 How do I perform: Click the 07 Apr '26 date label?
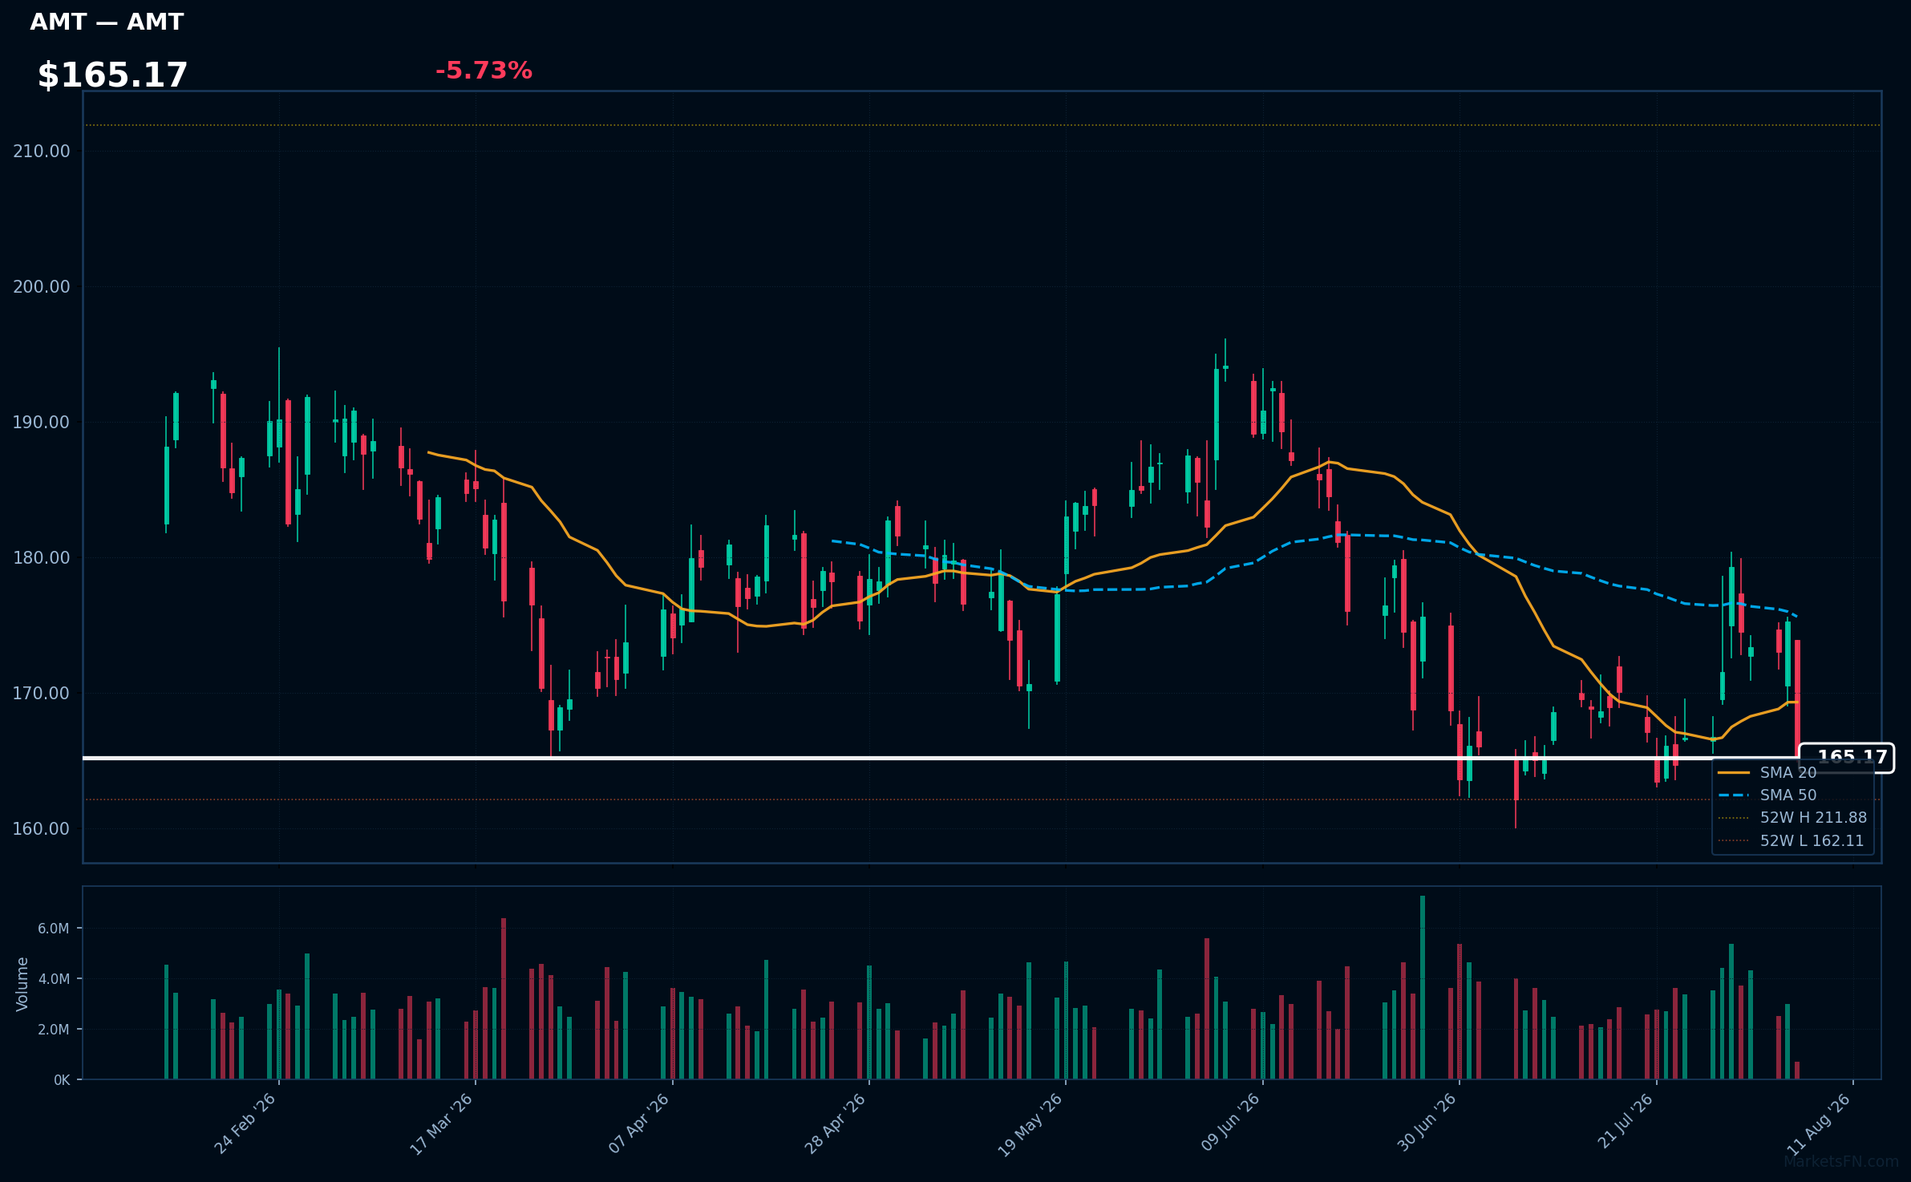coord(639,1123)
